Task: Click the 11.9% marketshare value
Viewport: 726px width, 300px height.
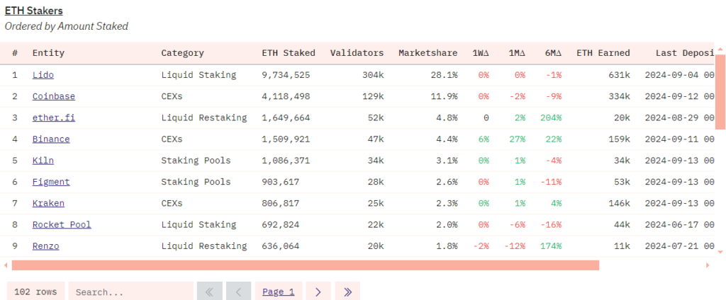Action: [x=444, y=96]
